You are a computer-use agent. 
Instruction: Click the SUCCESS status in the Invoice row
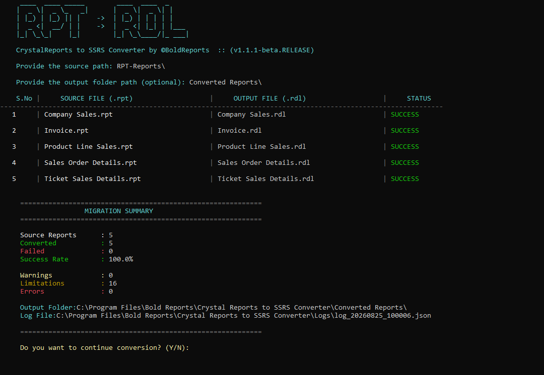tap(405, 131)
